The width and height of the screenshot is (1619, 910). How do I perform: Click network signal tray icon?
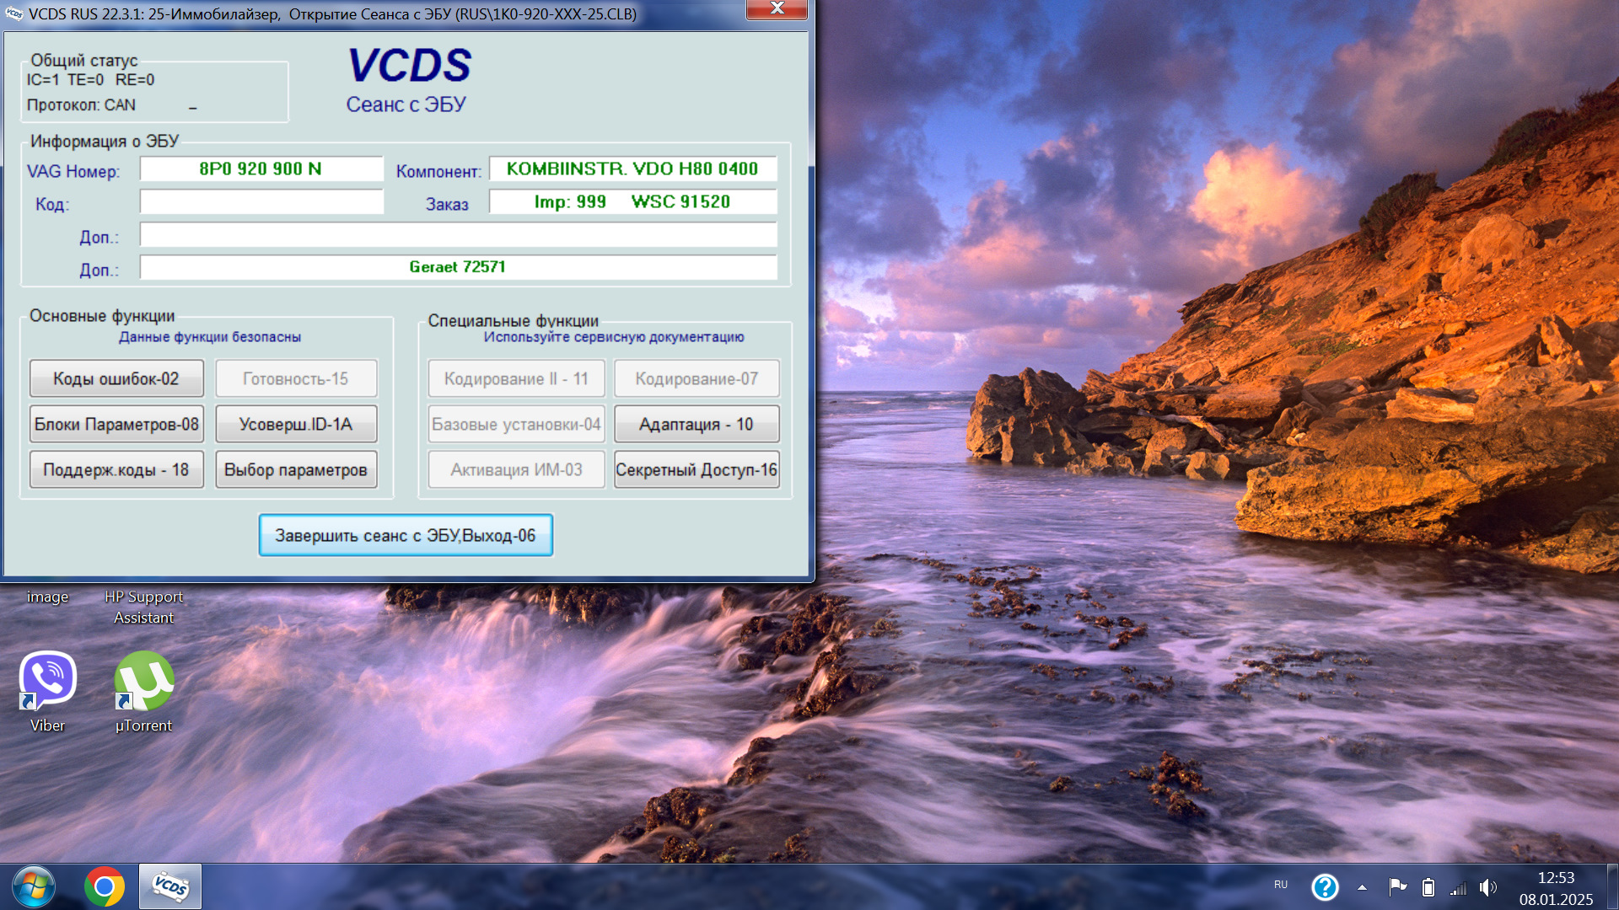click(1458, 887)
